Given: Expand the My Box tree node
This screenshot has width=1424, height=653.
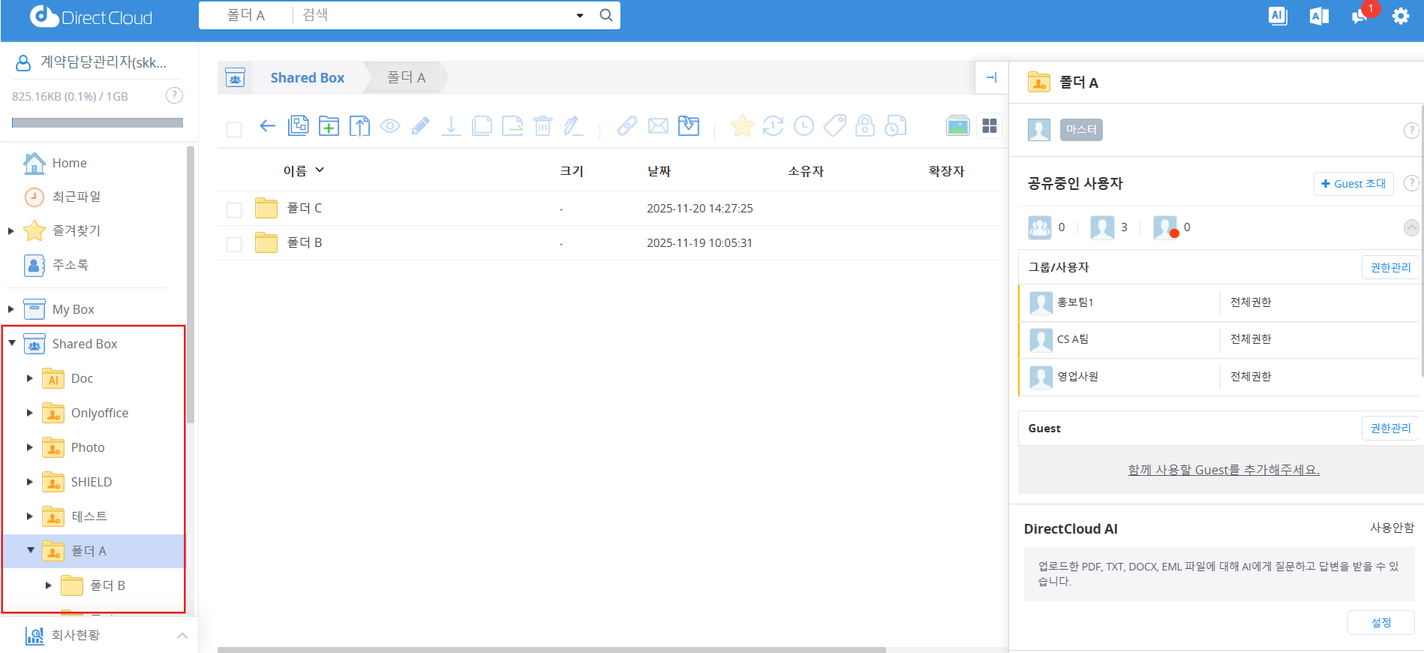Looking at the screenshot, I should [x=11, y=309].
